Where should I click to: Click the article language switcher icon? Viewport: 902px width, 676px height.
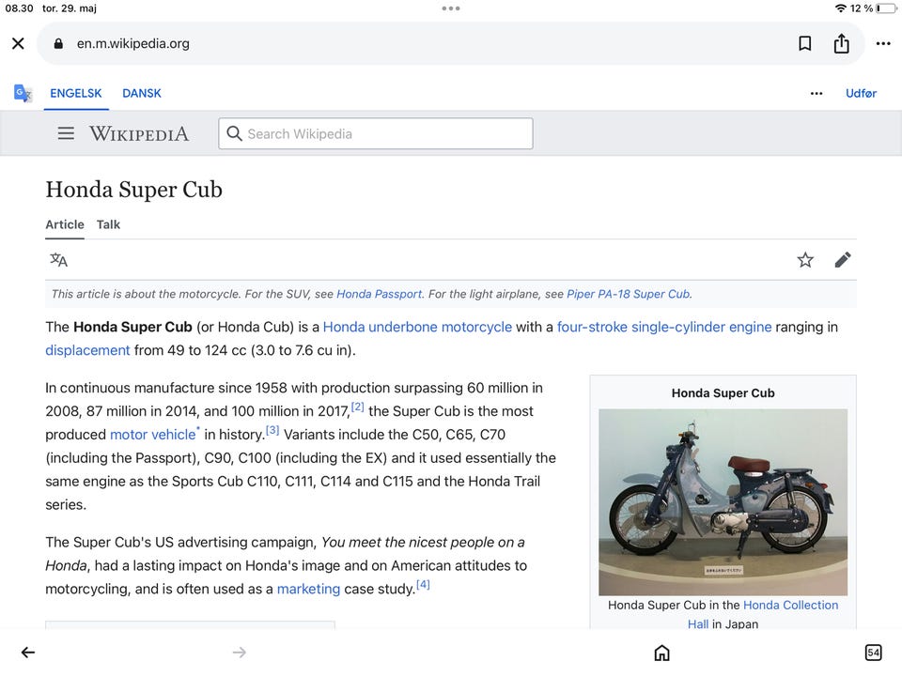[59, 260]
